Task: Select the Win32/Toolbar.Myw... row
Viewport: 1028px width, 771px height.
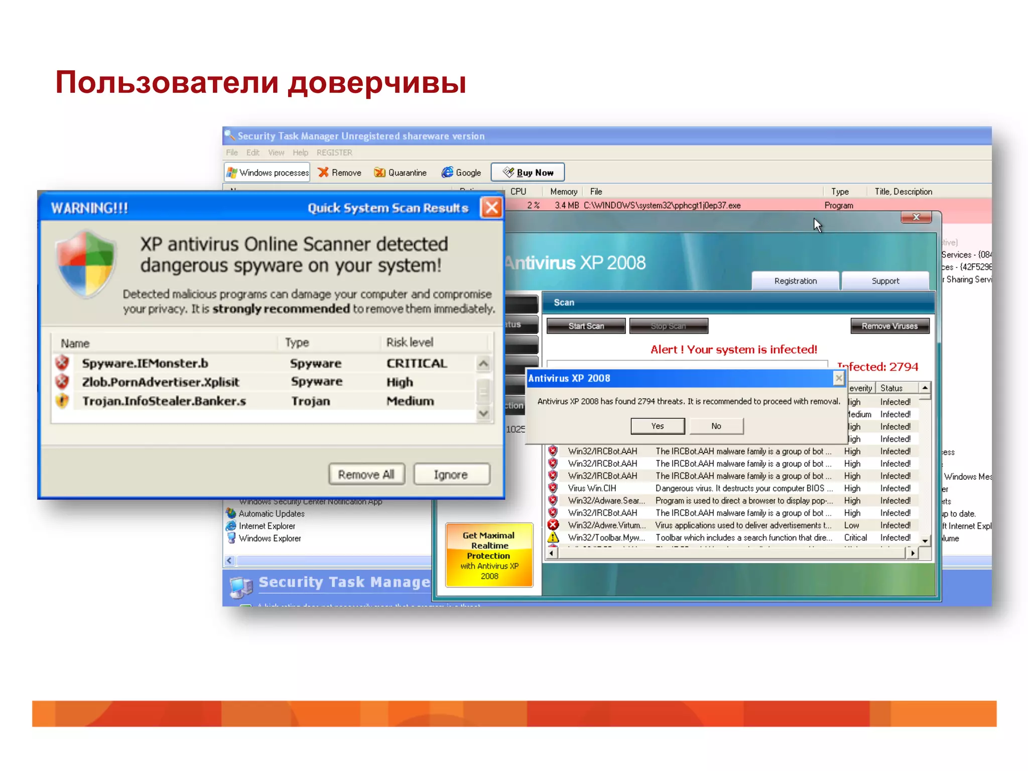Action: [733, 538]
